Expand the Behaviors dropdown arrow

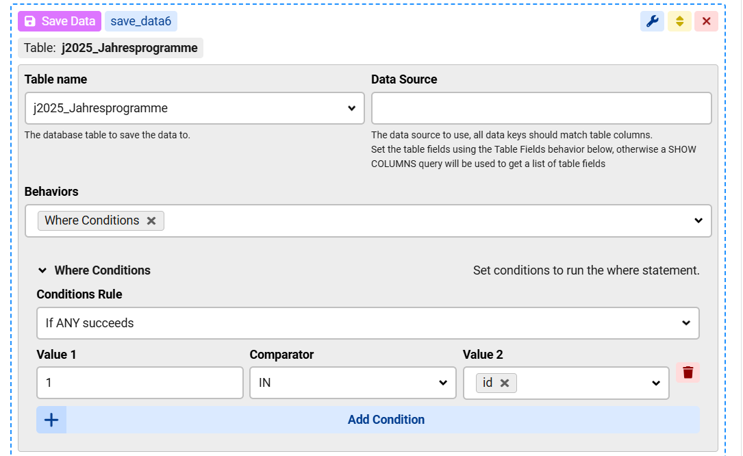point(698,220)
